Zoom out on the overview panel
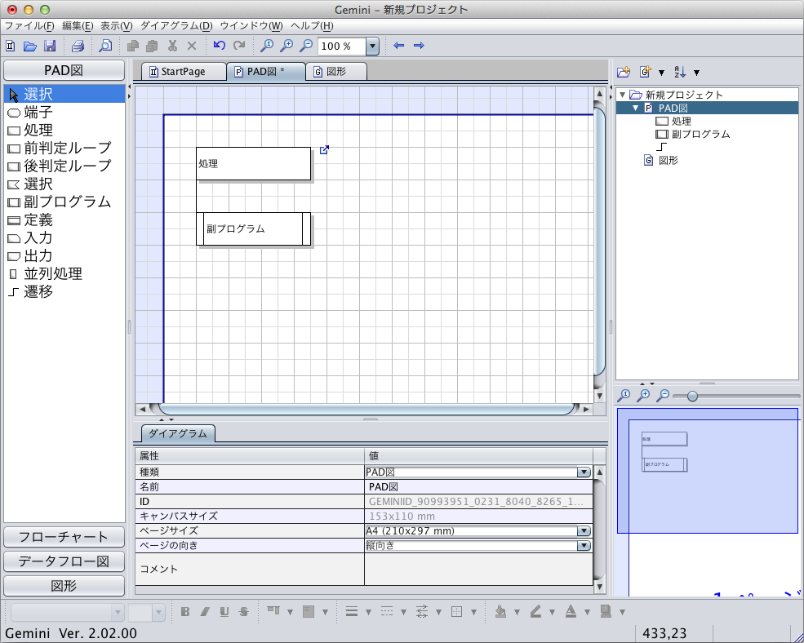 click(663, 395)
